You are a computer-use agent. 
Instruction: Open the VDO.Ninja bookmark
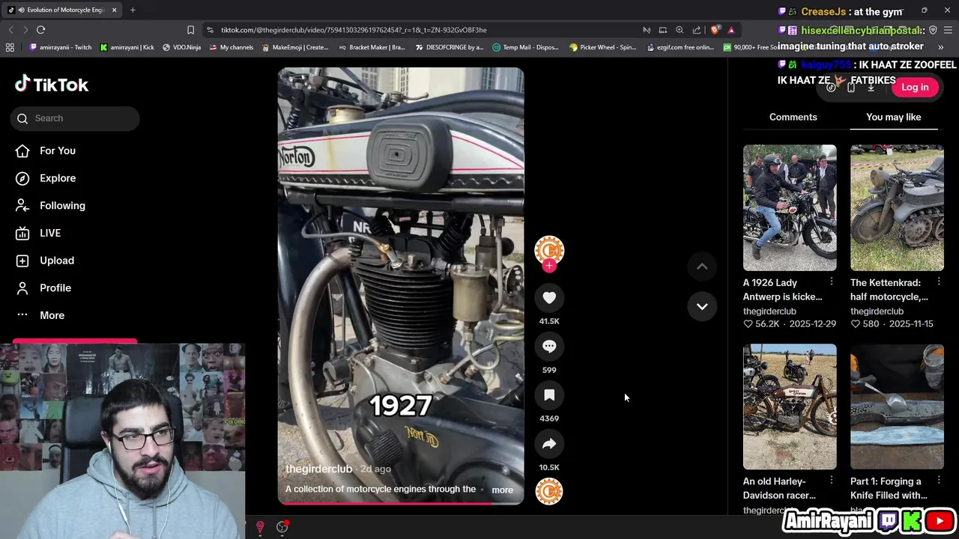pyautogui.click(x=181, y=47)
